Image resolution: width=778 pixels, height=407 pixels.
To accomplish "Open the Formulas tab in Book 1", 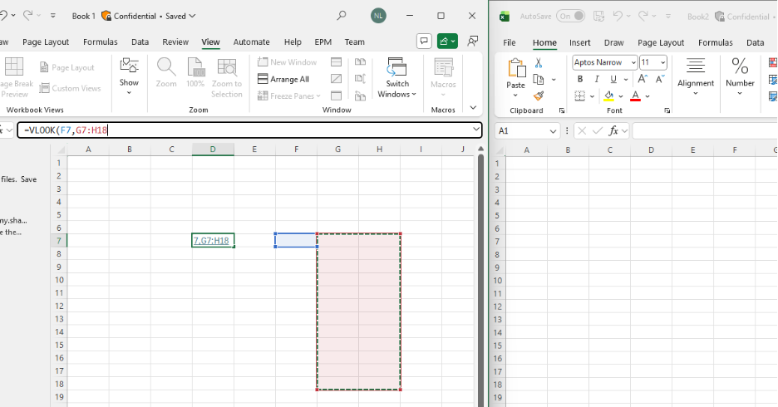I will [x=101, y=42].
